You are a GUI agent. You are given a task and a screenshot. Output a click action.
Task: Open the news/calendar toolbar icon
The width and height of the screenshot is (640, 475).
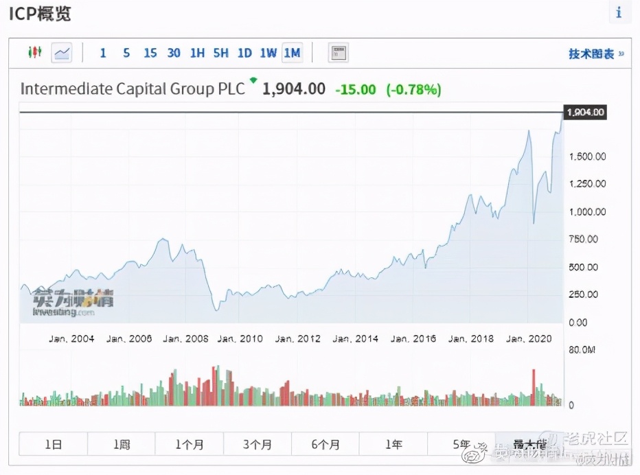tap(338, 53)
